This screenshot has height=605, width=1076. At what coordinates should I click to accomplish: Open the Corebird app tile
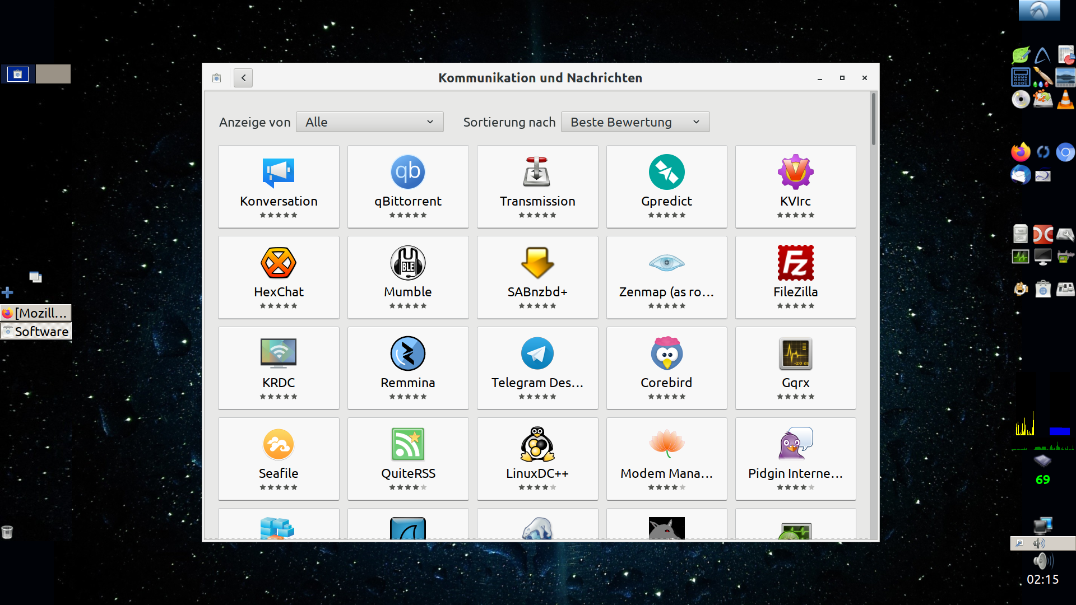click(x=666, y=367)
